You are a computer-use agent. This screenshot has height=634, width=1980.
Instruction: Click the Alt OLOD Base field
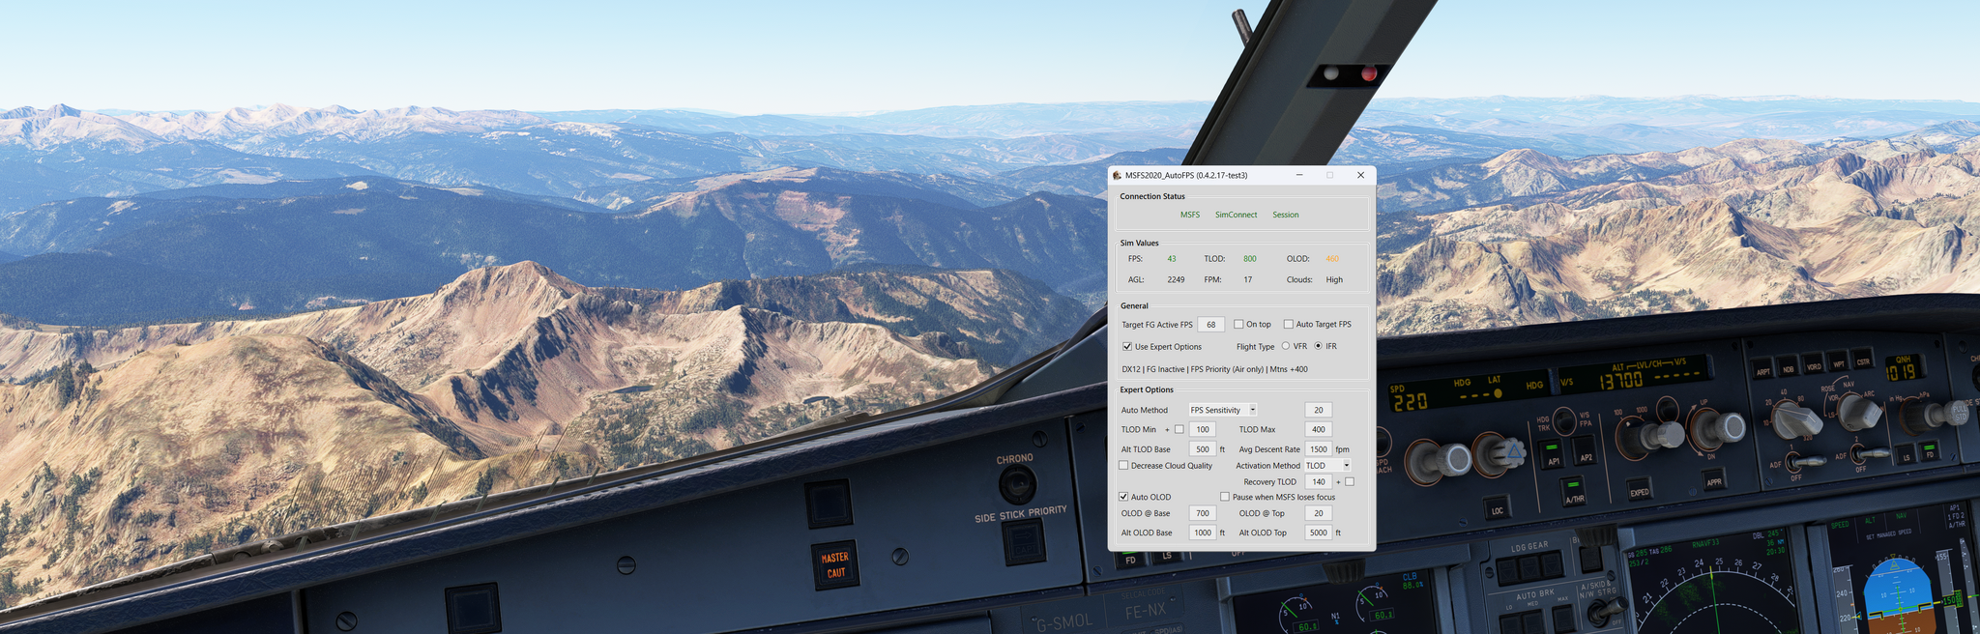click(x=1202, y=533)
